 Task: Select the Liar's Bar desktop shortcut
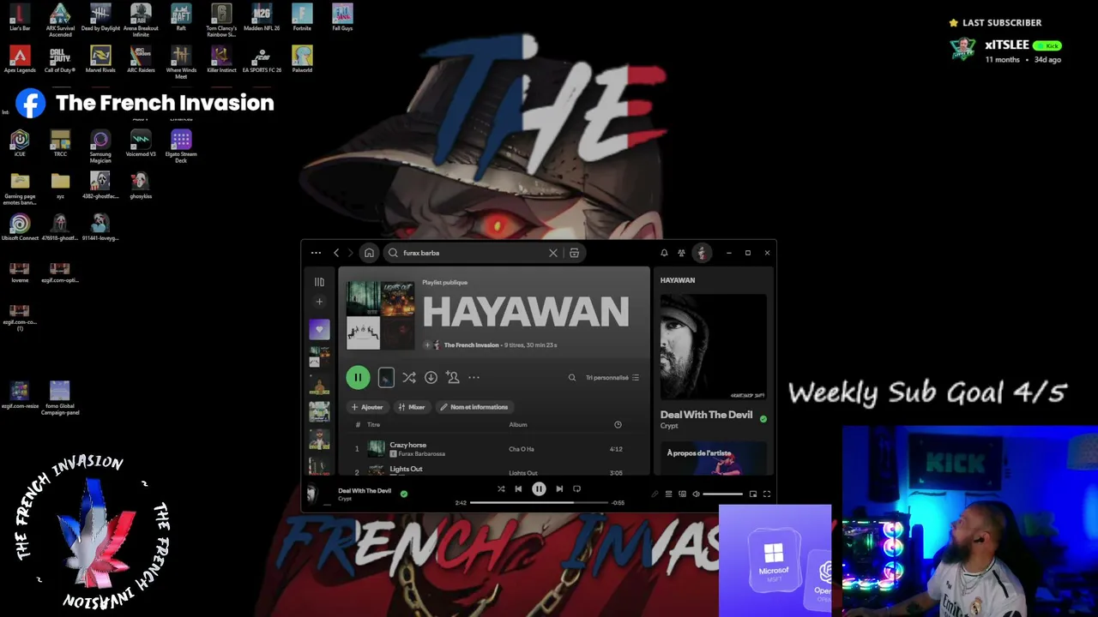click(20, 18)
